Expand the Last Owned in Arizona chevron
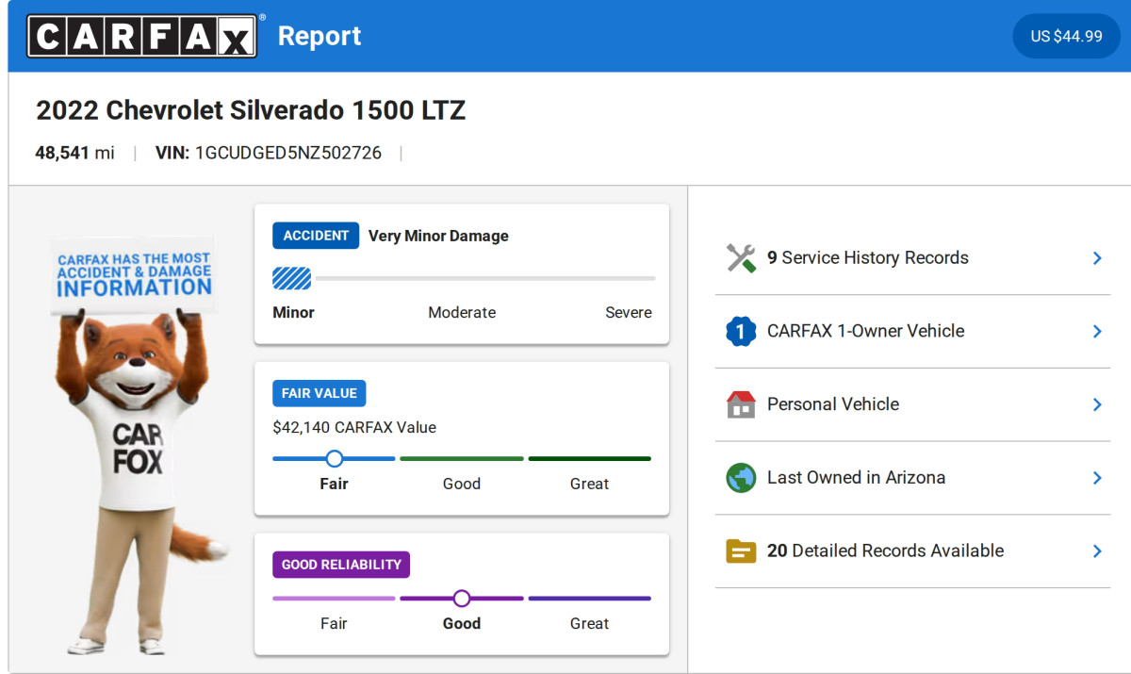The width and height of the screenshot is (1131, 674). 1097,478
